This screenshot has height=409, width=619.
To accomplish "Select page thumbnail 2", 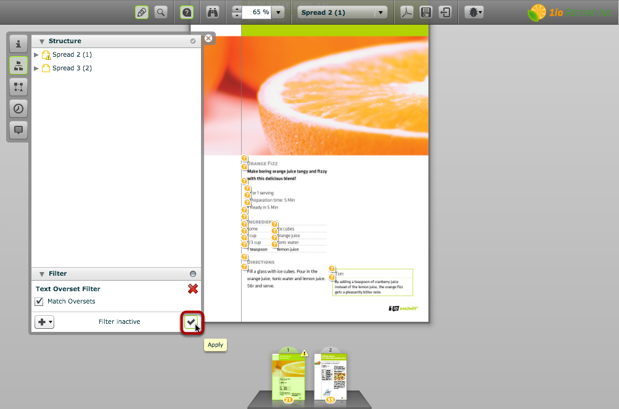I will click(330, 375).
